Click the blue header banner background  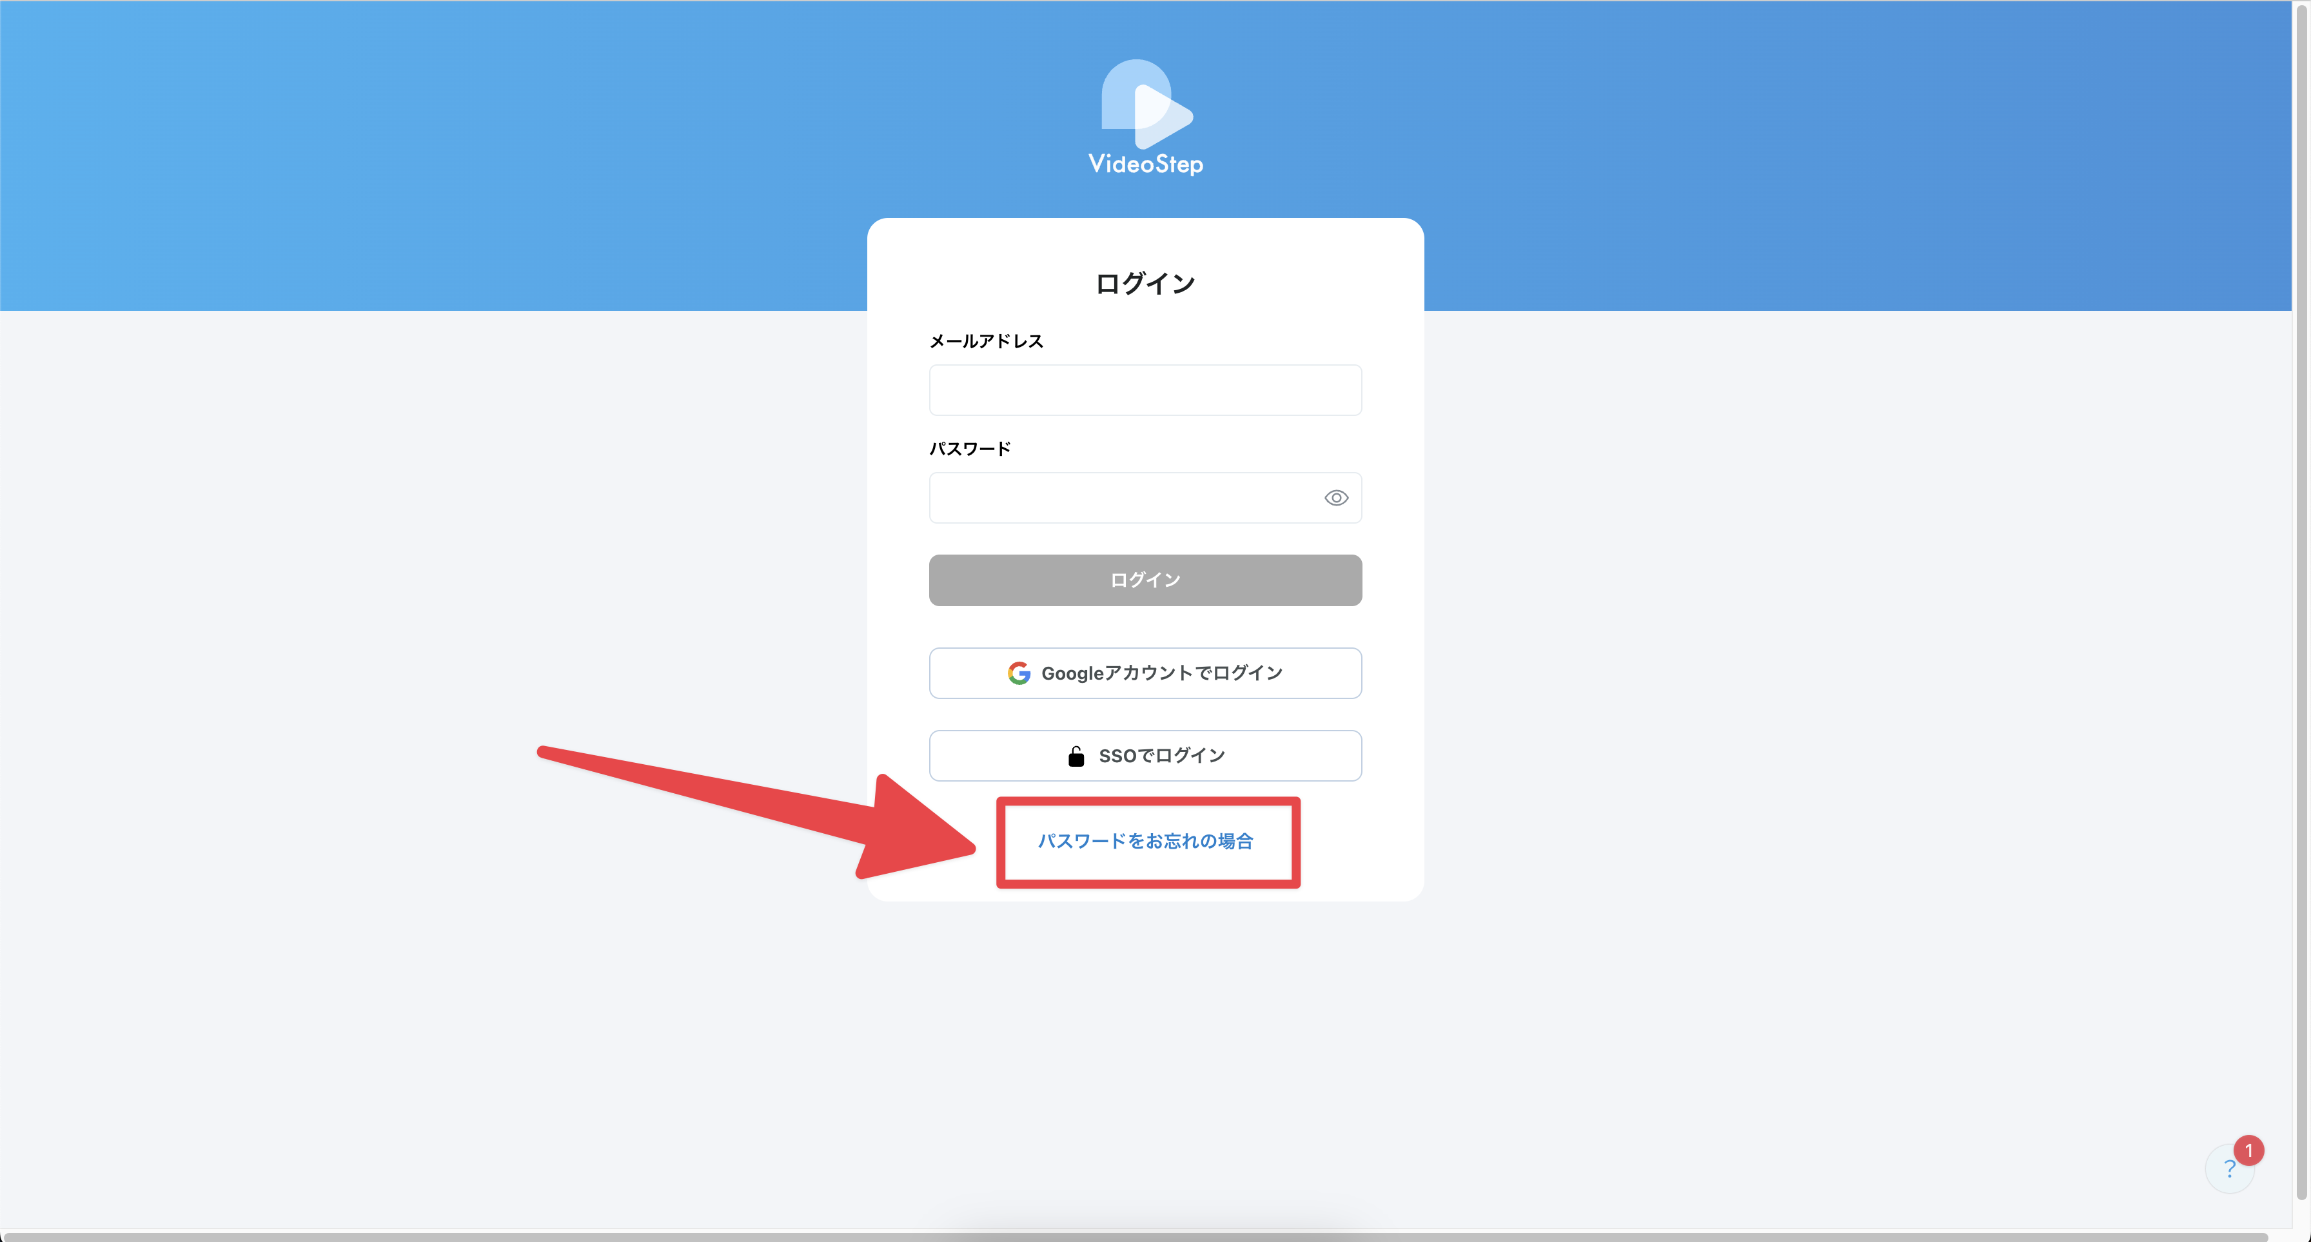(449, 153)
